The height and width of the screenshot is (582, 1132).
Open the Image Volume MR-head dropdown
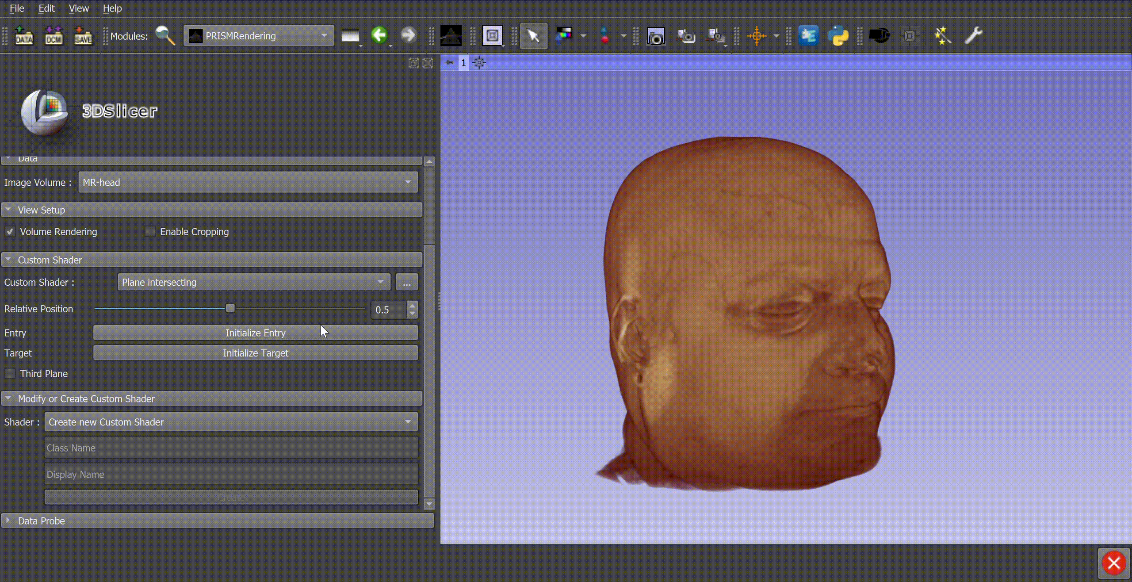pyautogui.click(x=248, y=183)
